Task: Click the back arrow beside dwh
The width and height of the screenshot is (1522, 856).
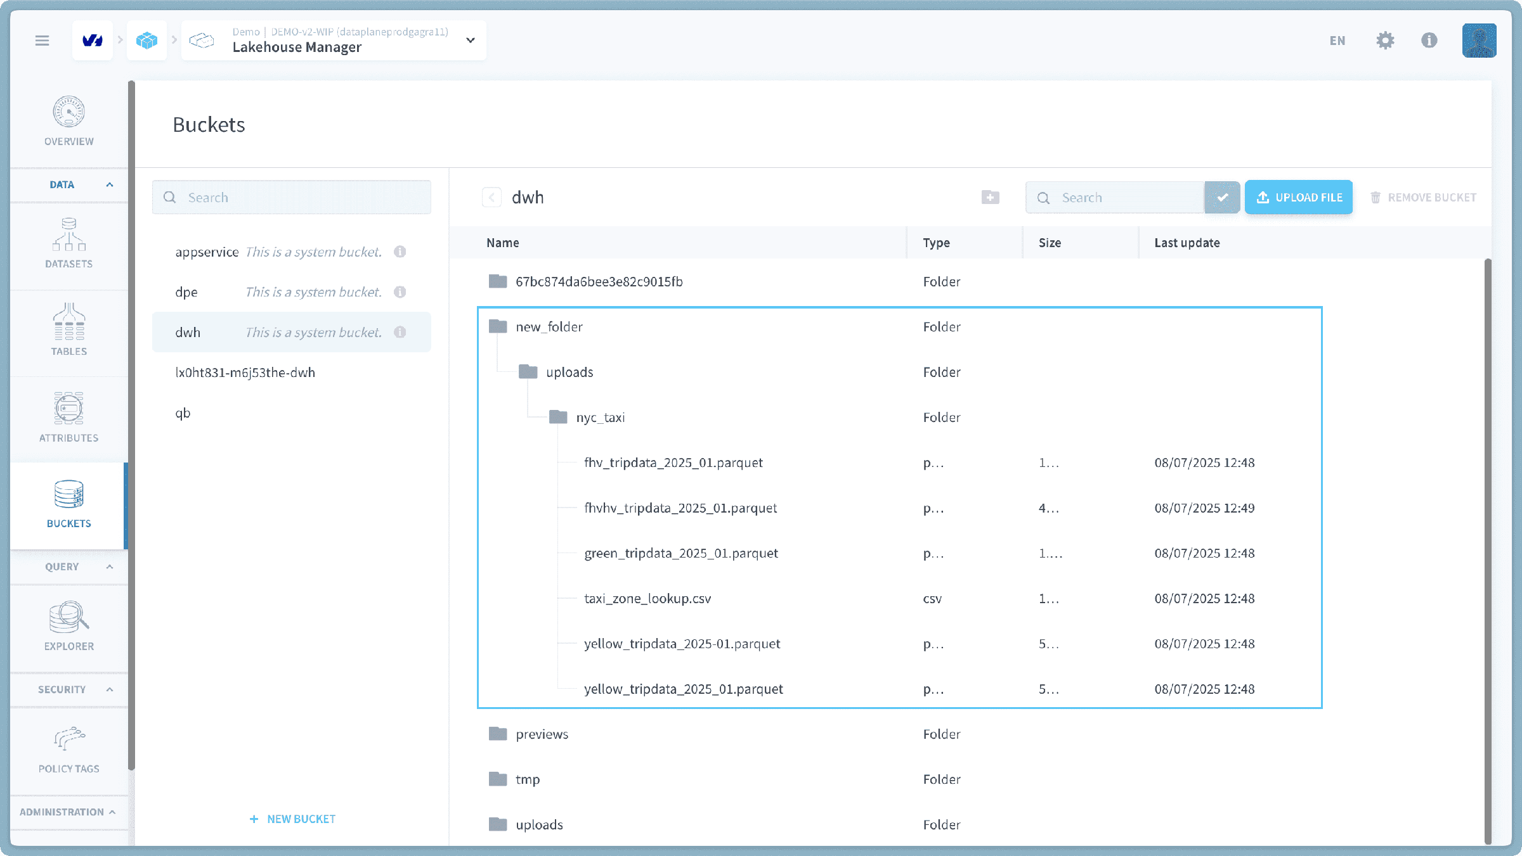Action: (491, 198)
